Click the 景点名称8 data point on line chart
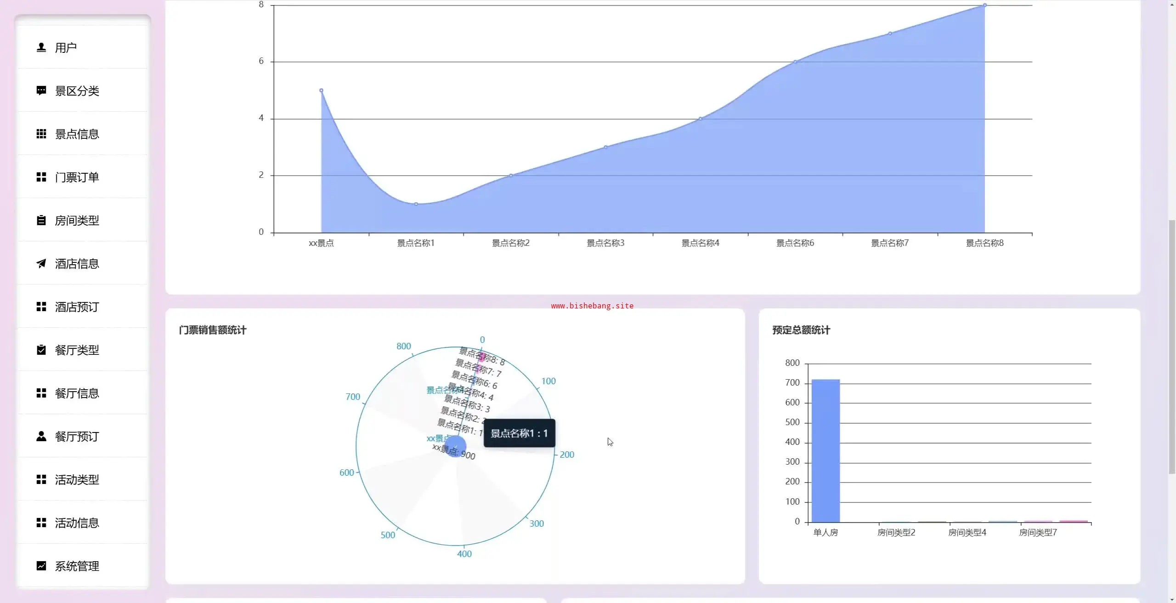Image resolution: width=1176 pixels, height=603 pixels. click(x=984, y=5)
